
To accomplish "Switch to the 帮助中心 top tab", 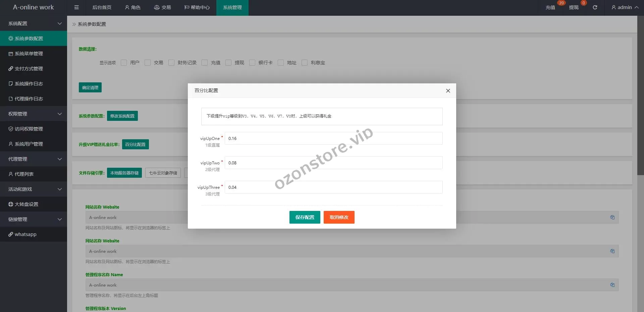I will 197,7.
